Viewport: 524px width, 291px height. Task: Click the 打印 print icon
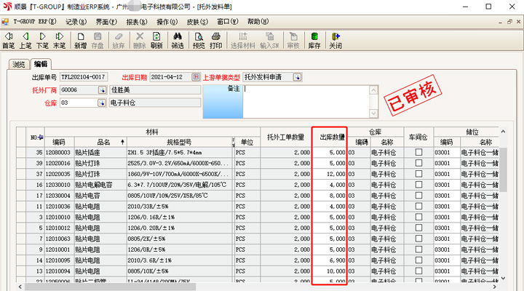[x=216, y=40]
